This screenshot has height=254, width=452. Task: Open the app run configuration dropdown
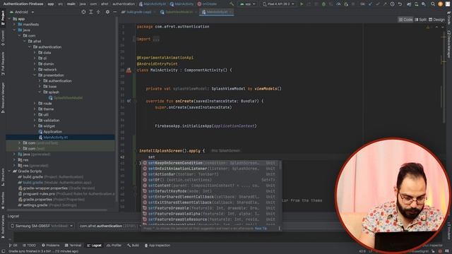(x=248, y=4)
